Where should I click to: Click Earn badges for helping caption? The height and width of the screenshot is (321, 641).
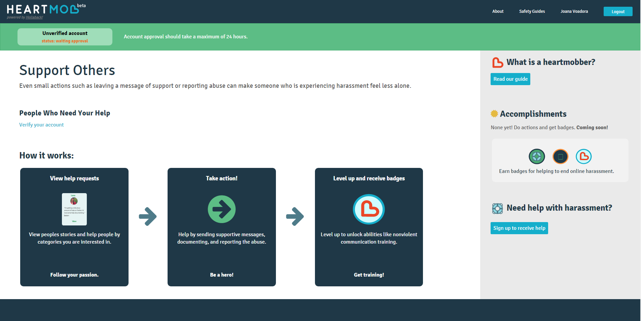(x=557, y=171)
